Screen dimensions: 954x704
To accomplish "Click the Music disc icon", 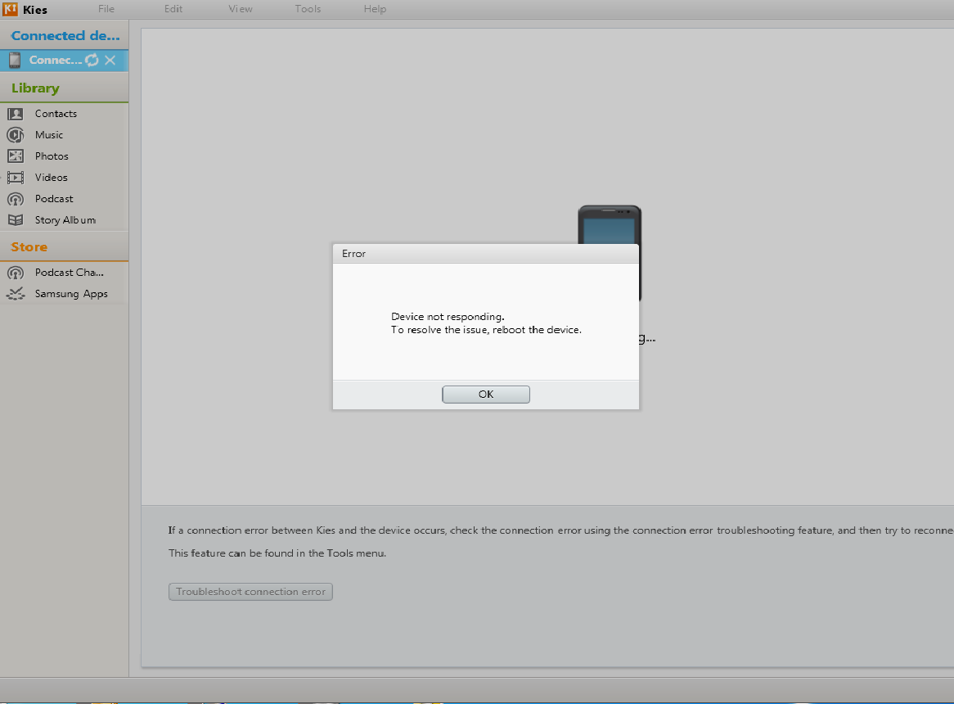I will click(x=16, y=135).
